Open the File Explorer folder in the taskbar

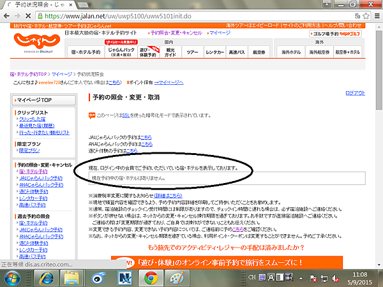click(x=71, y=278)
